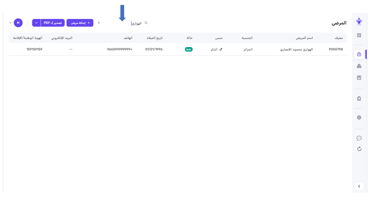Collapse the sidebar with chevron button

(359, 186)
